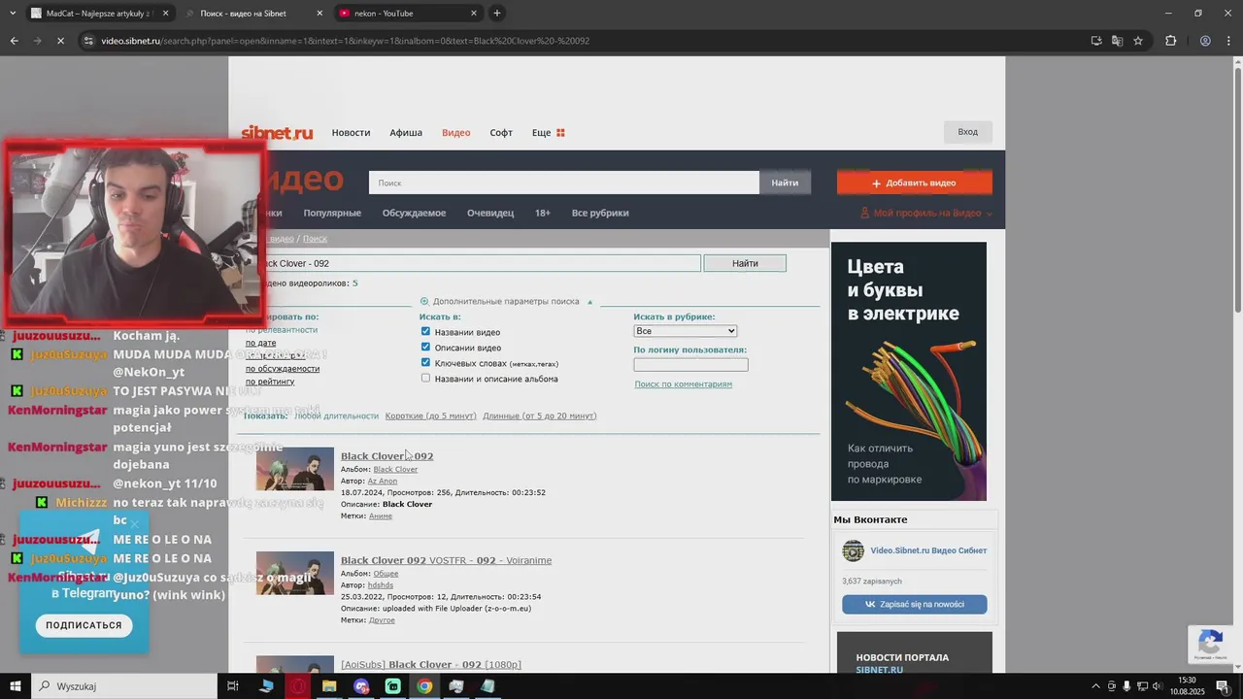Screen dimensions: 1243x699
Task: Click the install app icon in address bar
Action: pos(1096,41)
